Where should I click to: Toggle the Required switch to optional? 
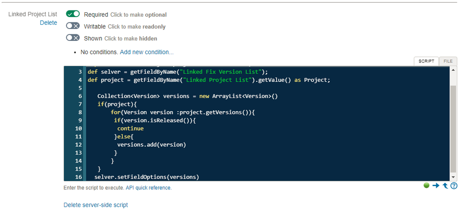click(x=73, y=14)
